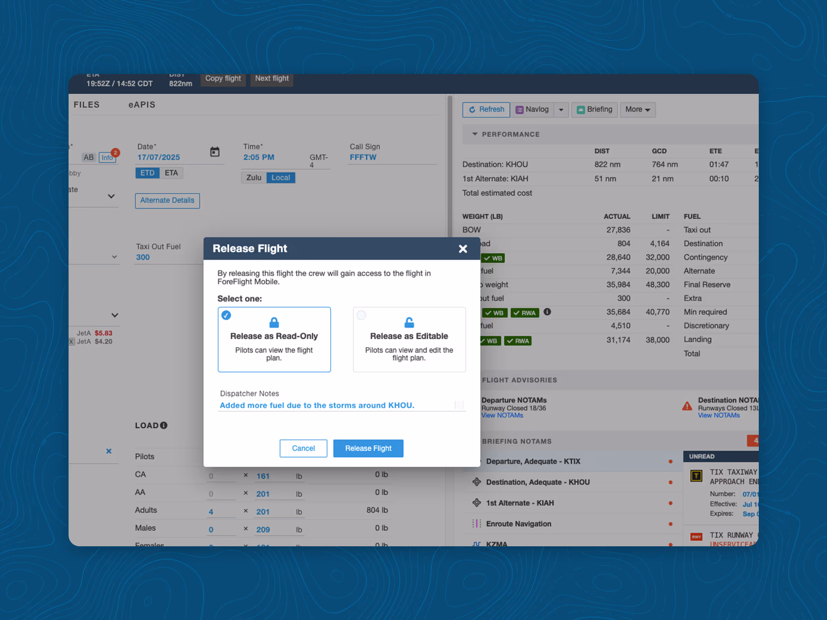This screenshot has height=620, width=827.
Task: Close the Release Flight dialog with X
Action: tap(463, 249)
